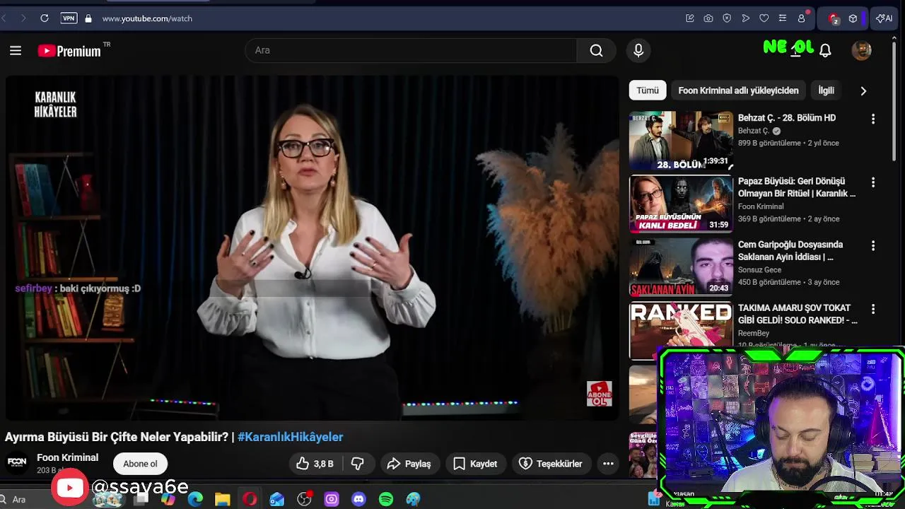Open Opera snapshot camera tool
This screenshot has width=905, height=509.
pyautogui.click(x=708, y=18)
